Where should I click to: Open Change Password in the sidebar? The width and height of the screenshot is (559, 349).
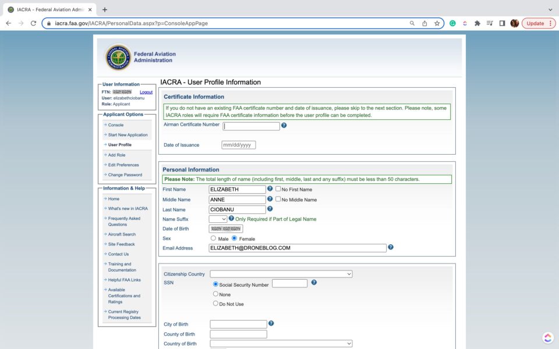(125, 175)
